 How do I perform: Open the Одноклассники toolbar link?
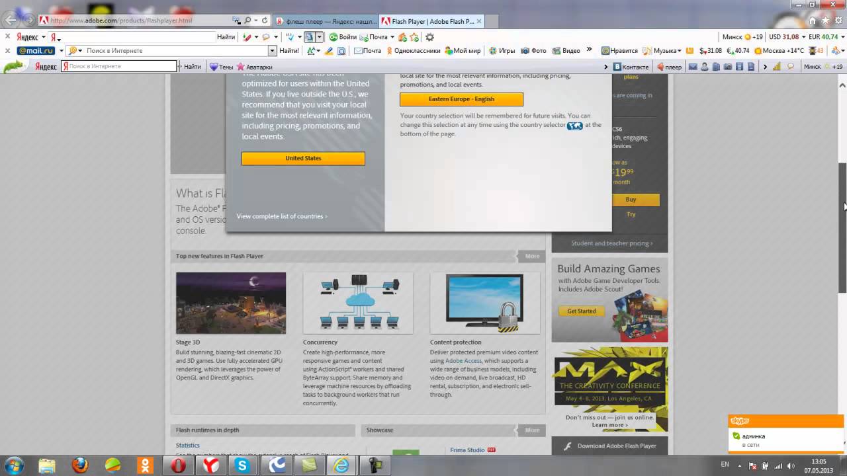pyautogui.click(x=414, y=50)
